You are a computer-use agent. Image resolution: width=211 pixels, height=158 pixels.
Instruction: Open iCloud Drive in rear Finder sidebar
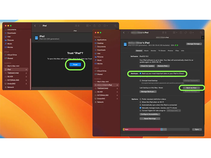[x=12, y=55]
